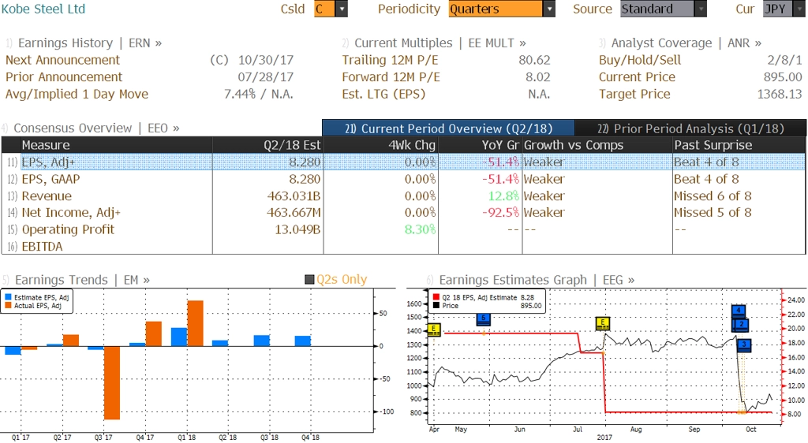
Task: Switch to Prior Period Analysis (Q1/18) tab
Action: click(x=690, y=128)
